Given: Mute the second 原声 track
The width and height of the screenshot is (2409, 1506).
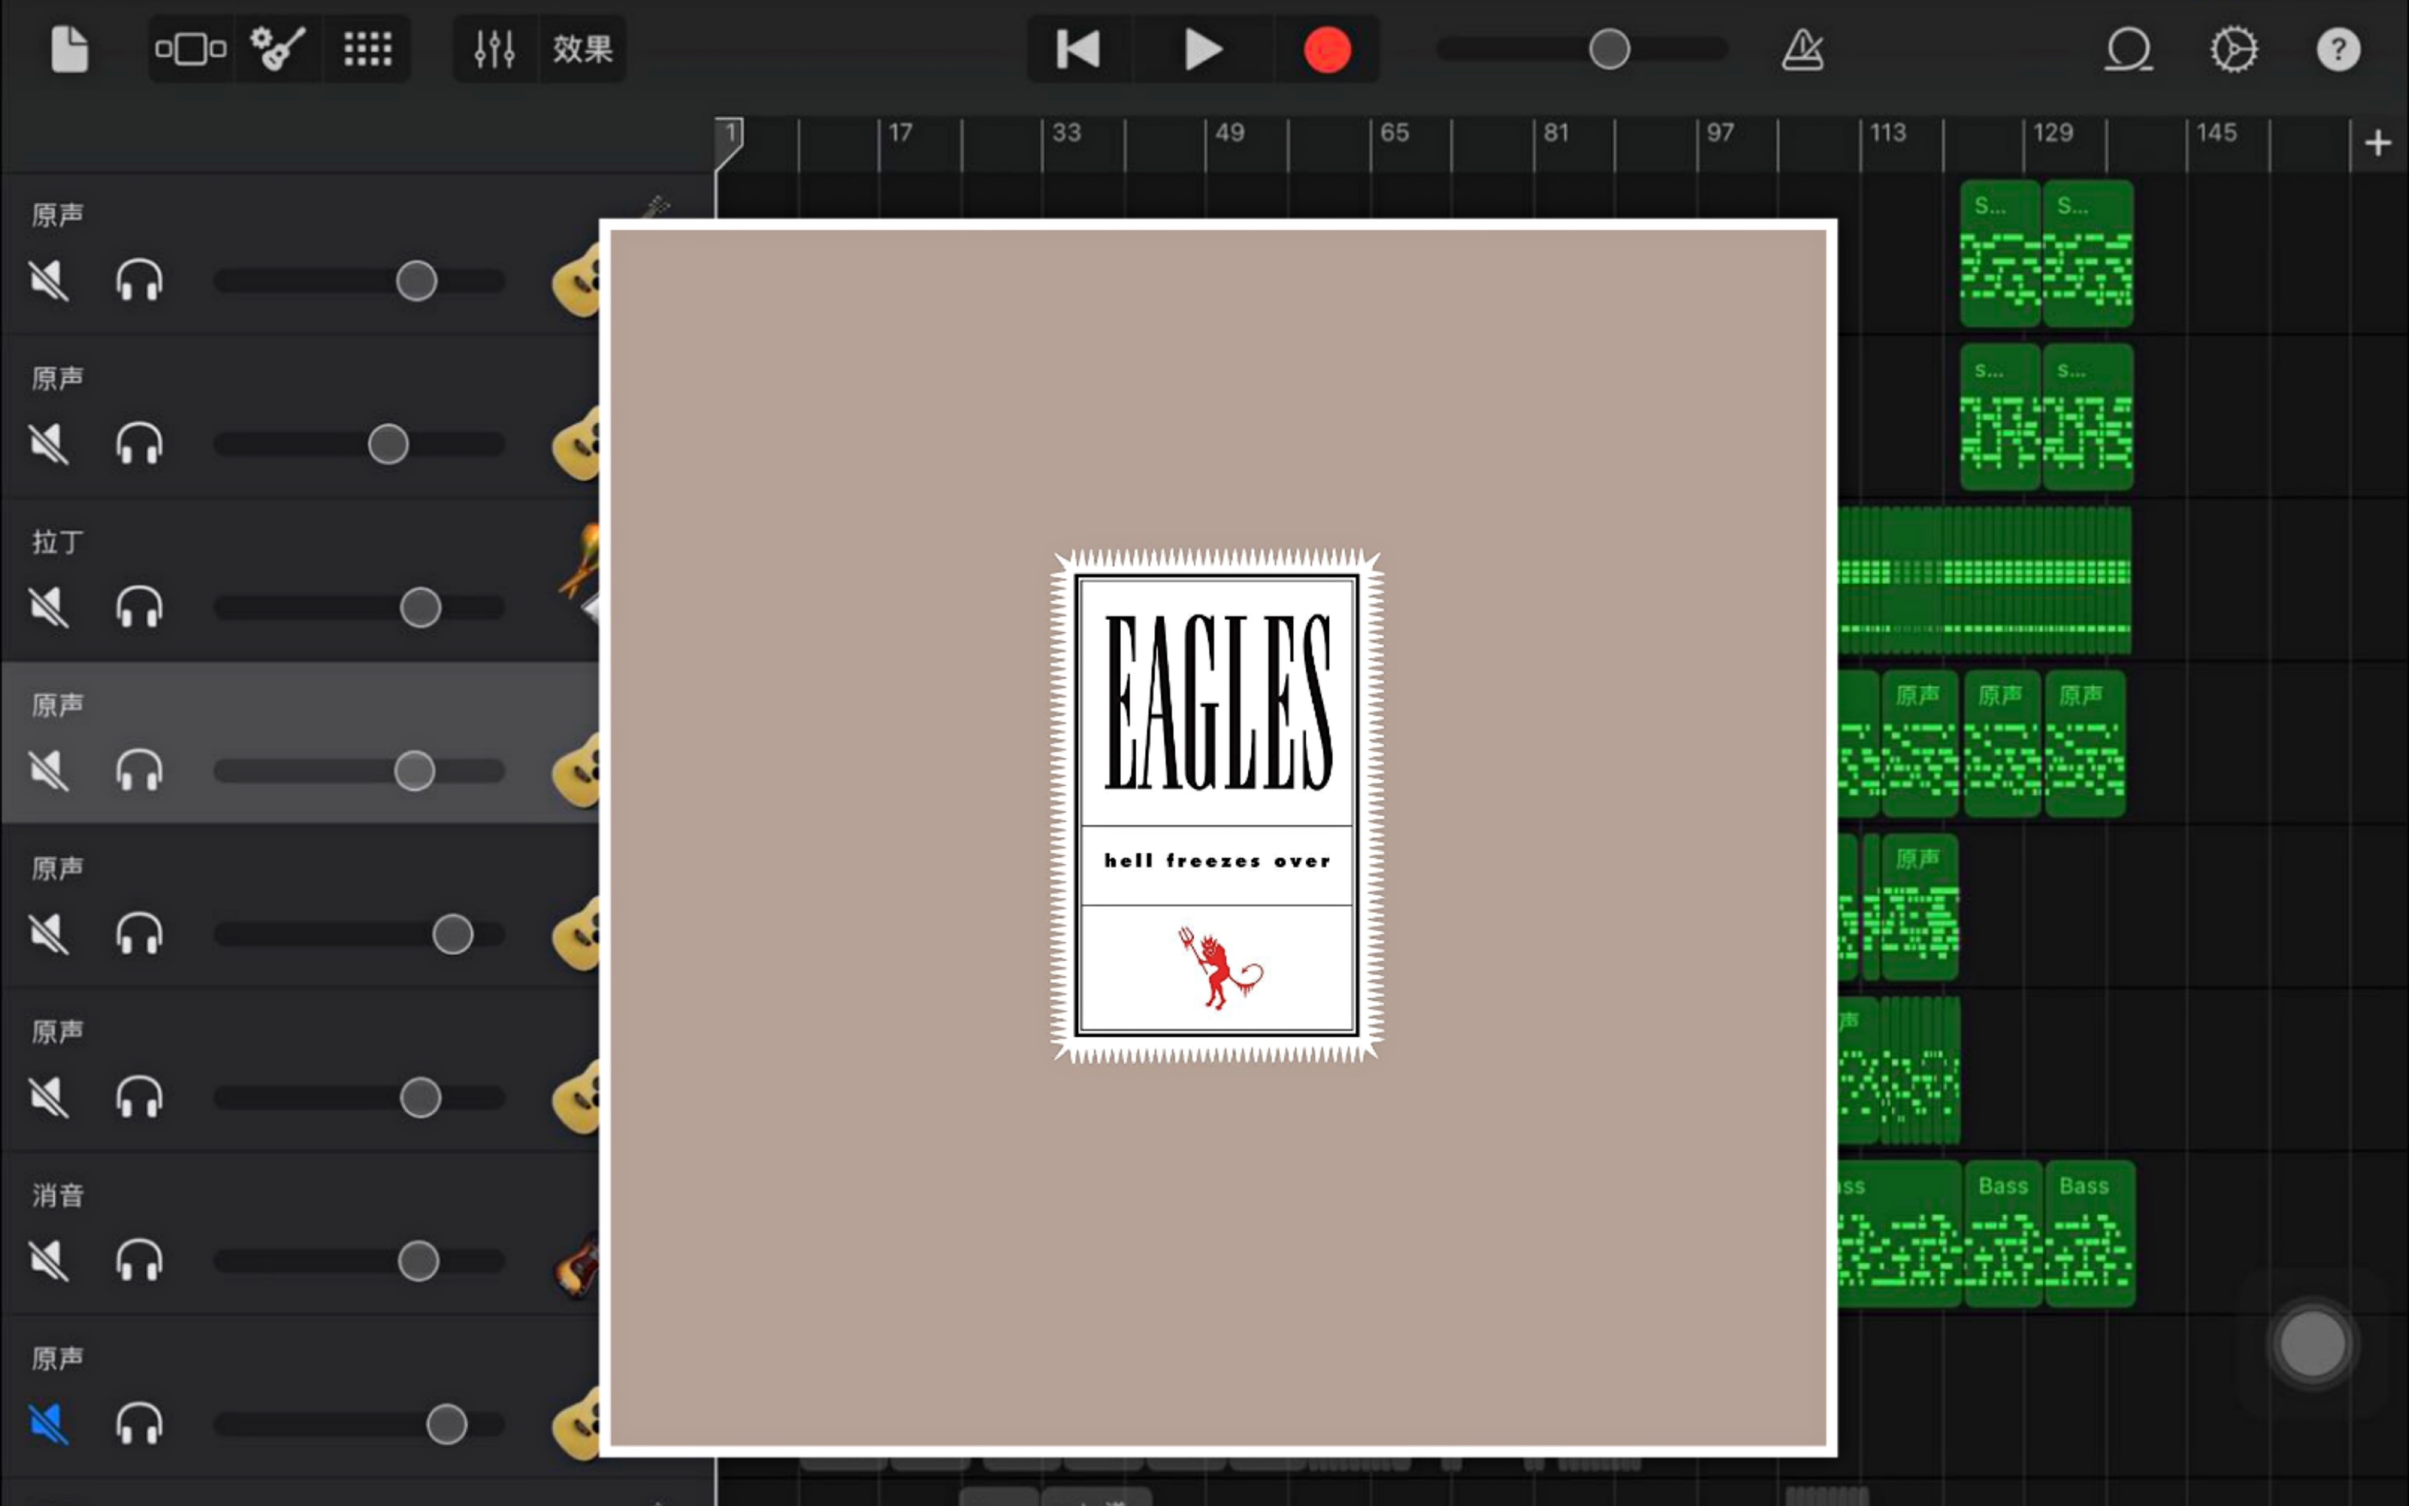Looking at the screenshot, I should click(x=48, y=444).
